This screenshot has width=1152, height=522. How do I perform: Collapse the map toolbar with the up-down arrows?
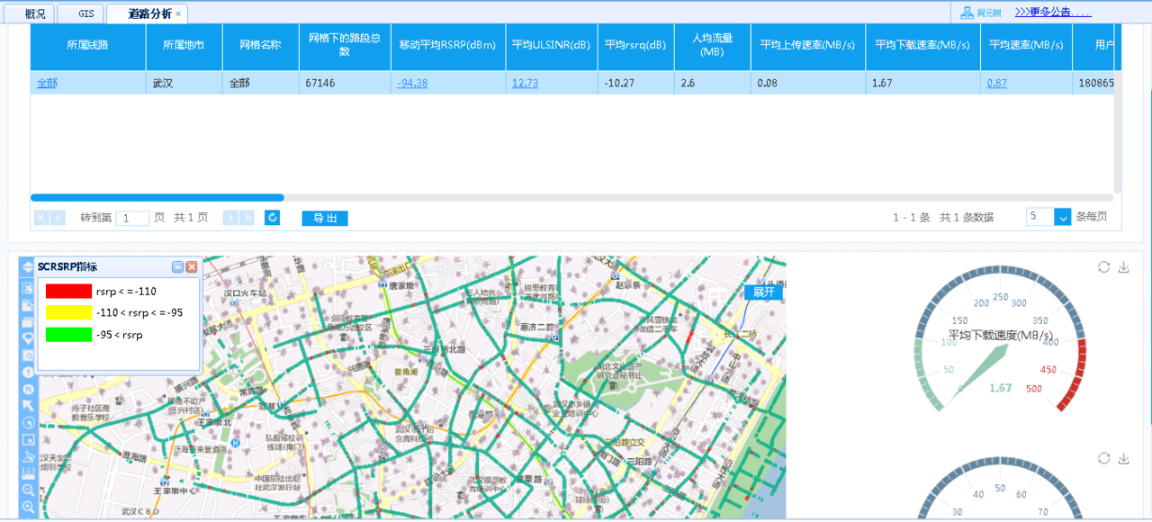pyautogui.click(x=28, y=265)
